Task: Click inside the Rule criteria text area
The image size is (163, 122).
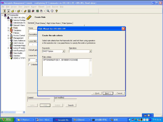Action: [x=66, y=67]
